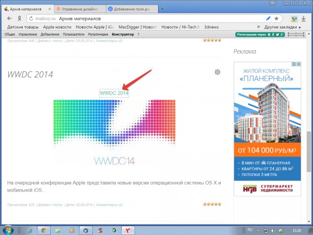Screen dimensions: 313x235
Task: Open the Конструктор menu
Action: [x=123, y=34]
